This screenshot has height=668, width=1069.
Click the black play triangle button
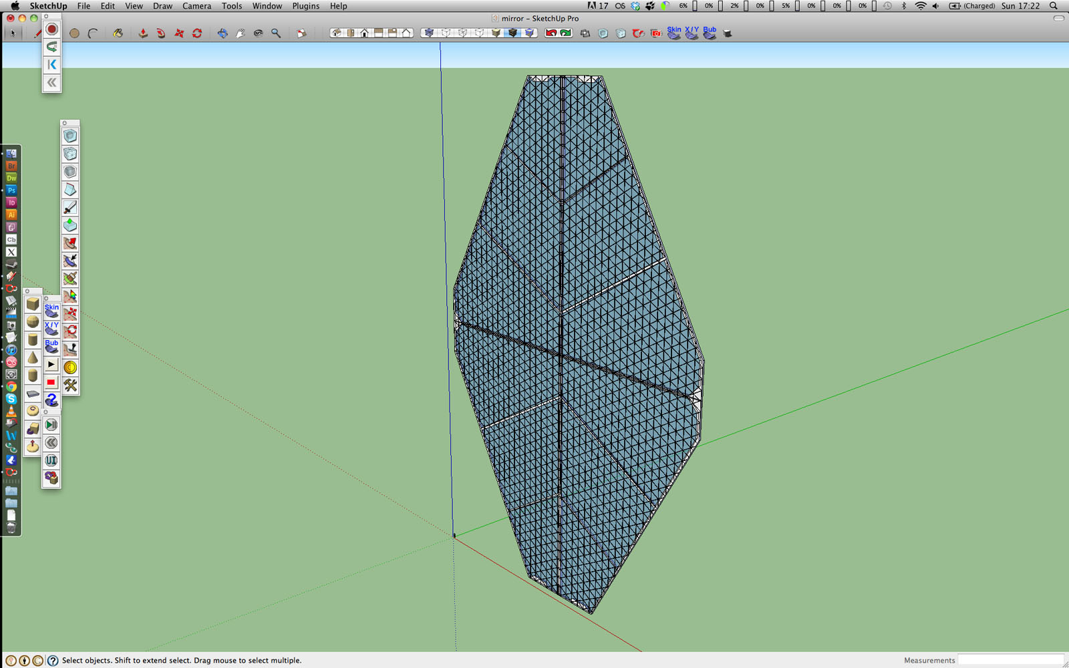coord(51,365)
